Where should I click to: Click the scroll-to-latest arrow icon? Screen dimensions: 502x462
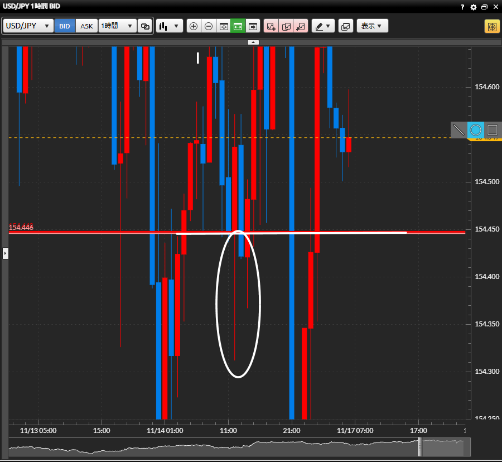253,26
